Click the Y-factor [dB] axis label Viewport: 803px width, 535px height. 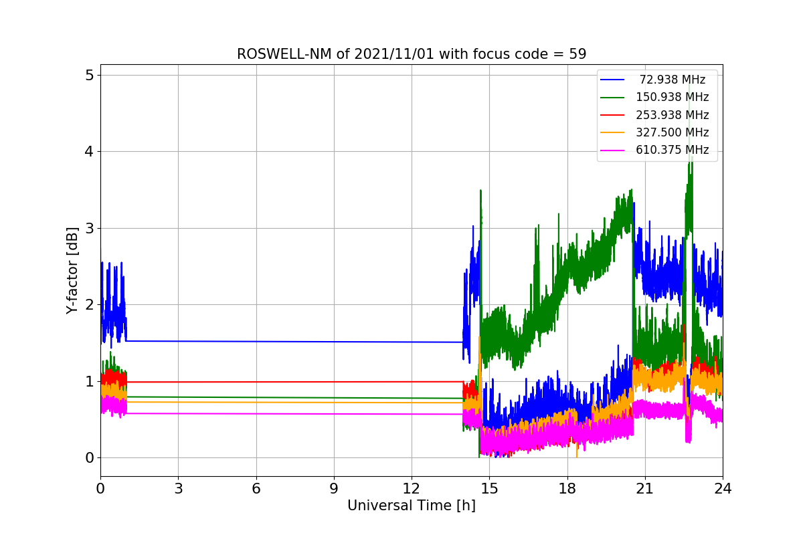(x=72, y=270)
